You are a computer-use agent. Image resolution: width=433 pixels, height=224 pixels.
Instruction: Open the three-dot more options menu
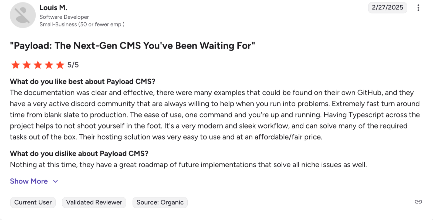[418, 8]
